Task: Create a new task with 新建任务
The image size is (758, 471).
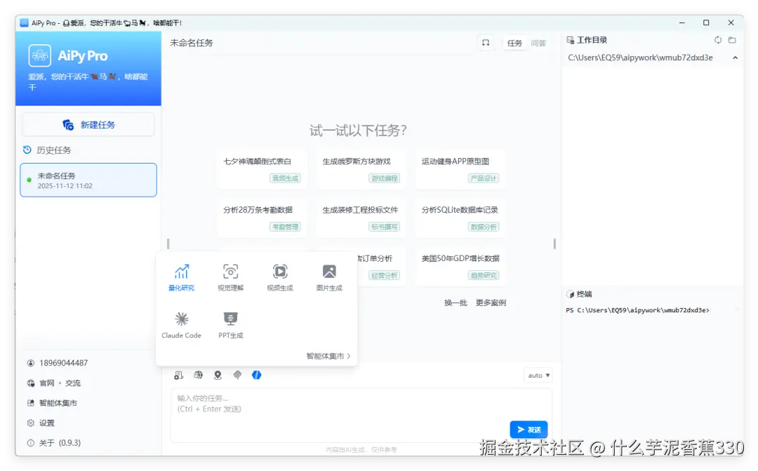Action: (88, 125)
